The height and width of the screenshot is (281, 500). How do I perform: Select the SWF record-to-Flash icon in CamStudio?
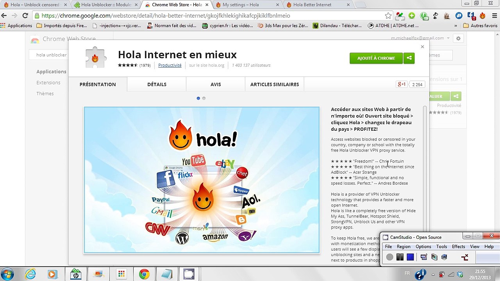tap(444, 257)
